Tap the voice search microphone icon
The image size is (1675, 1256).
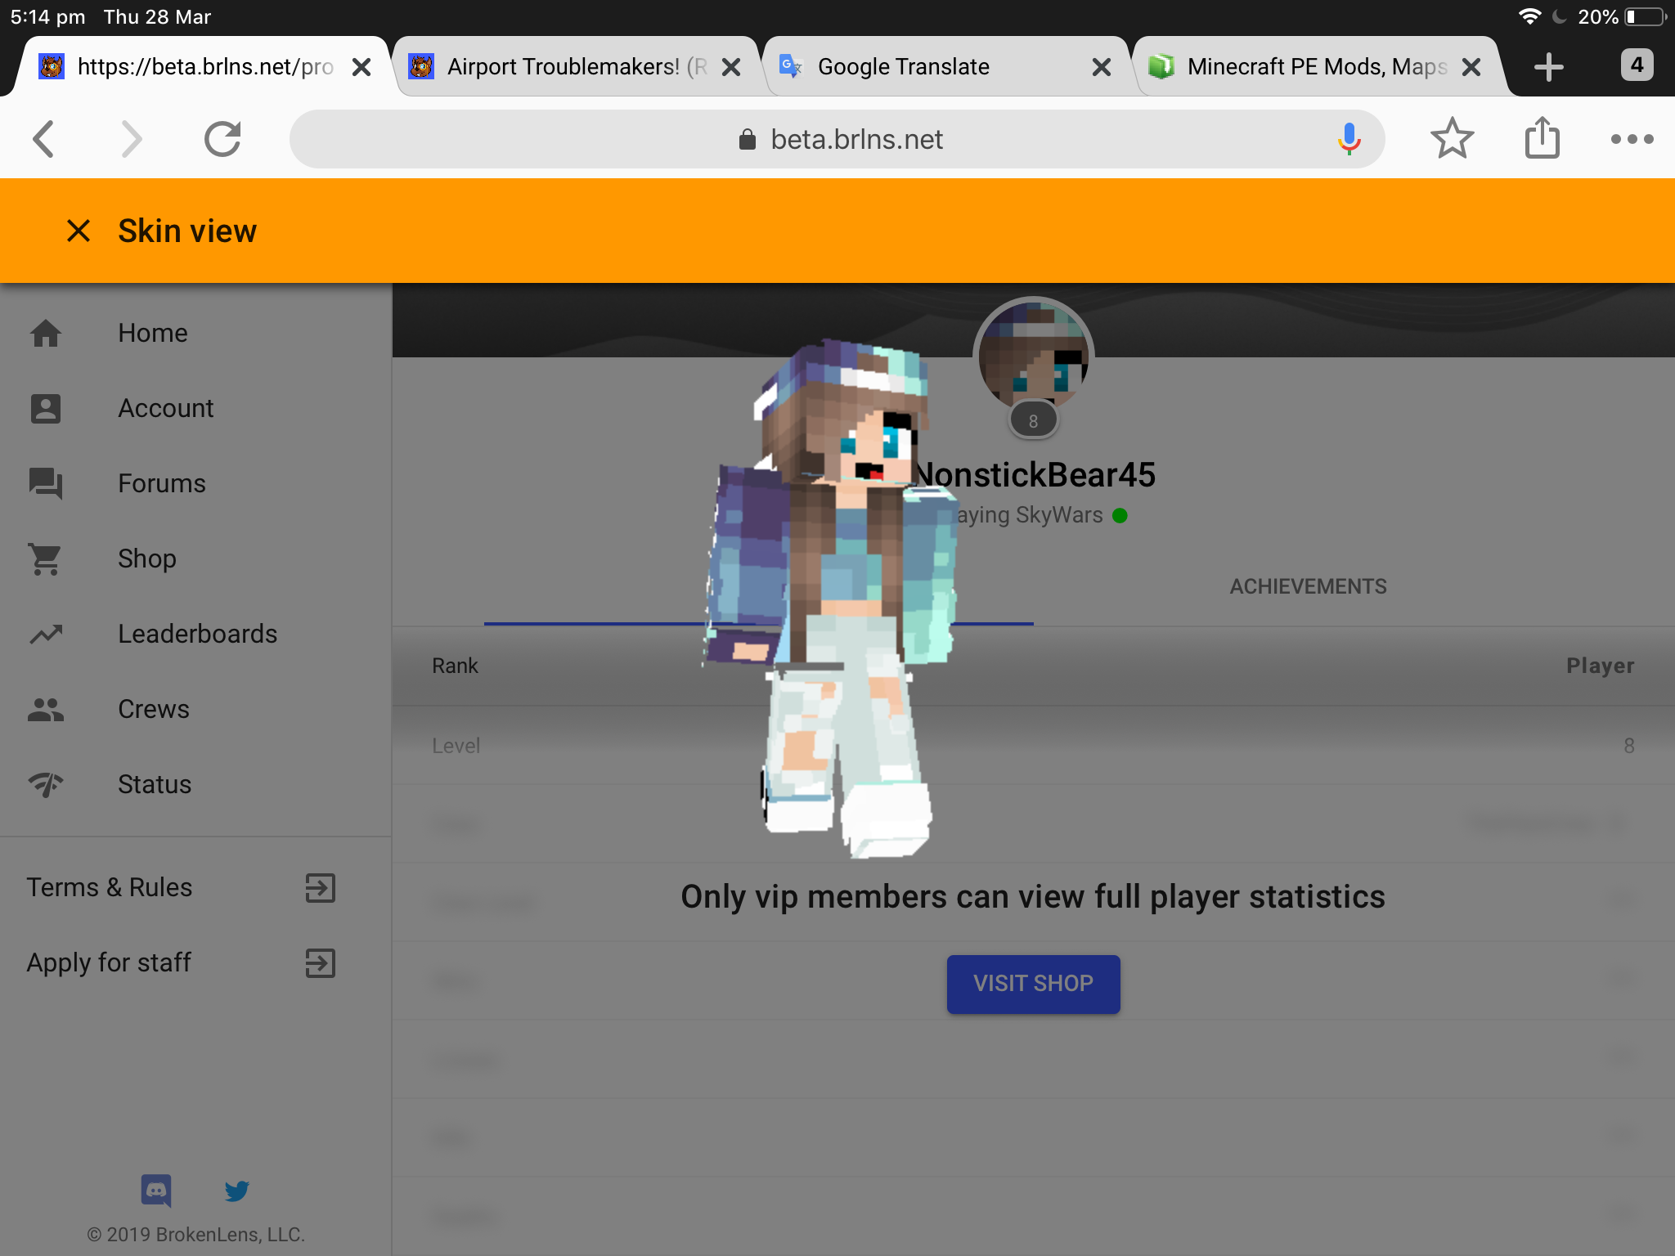pyautogui.click(x=1349, y=139)
